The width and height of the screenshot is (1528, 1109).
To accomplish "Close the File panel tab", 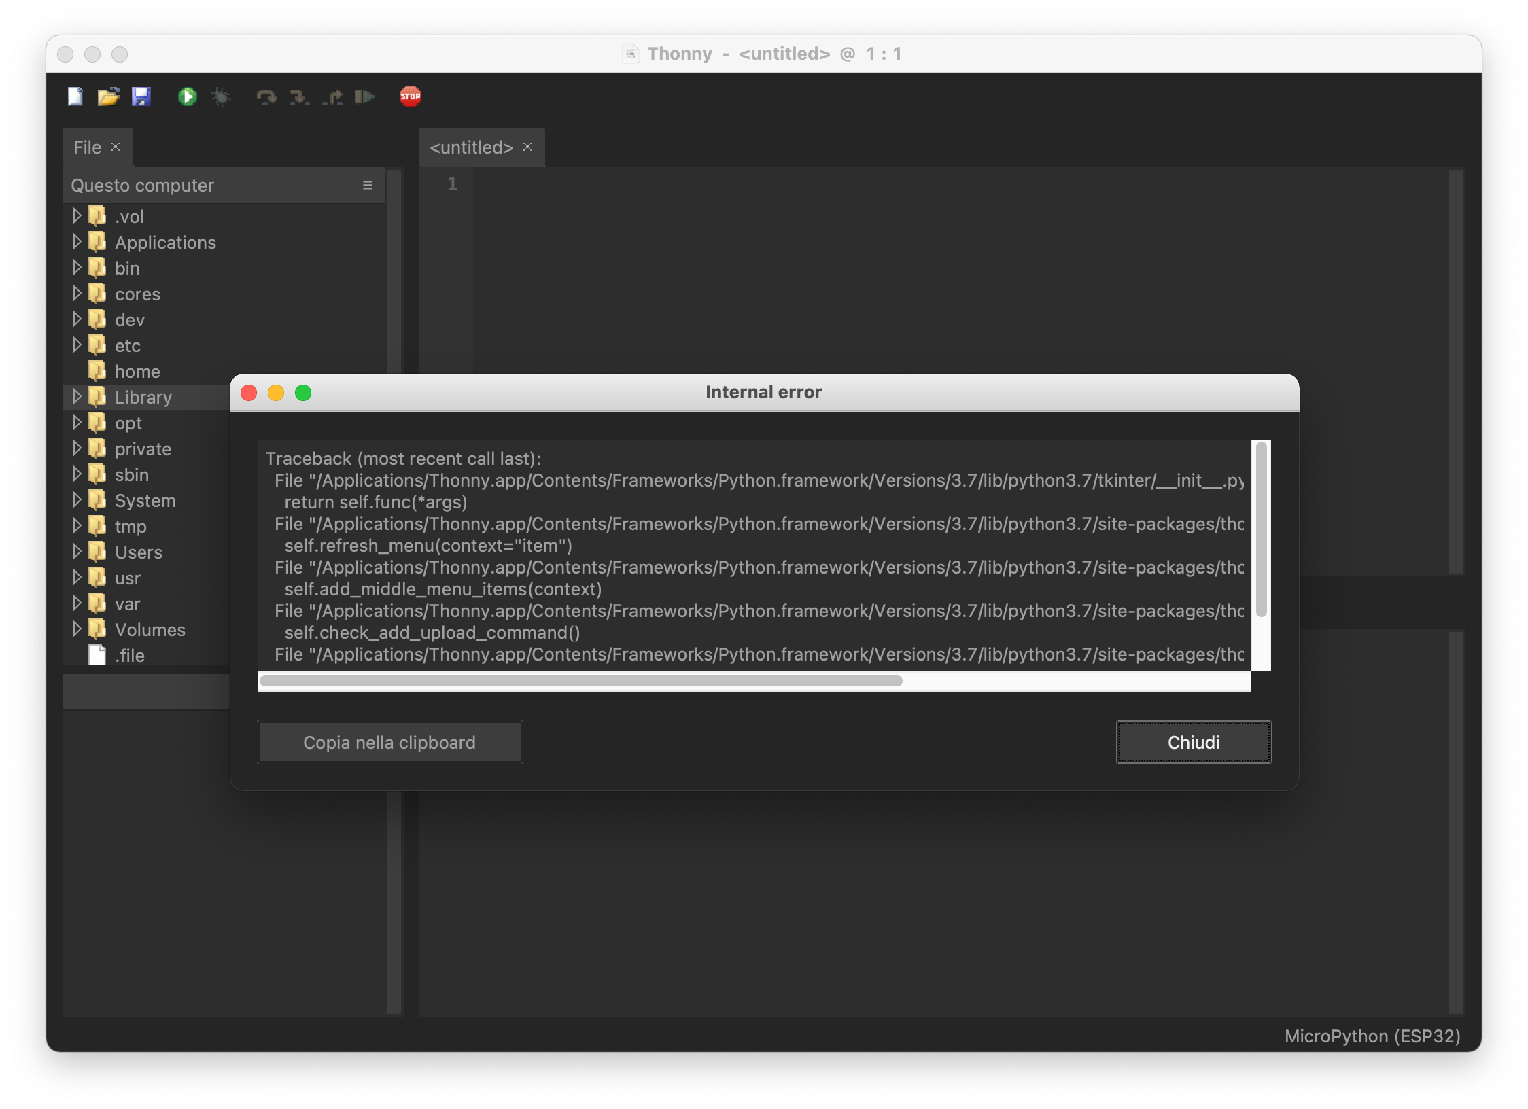I will coord(116,147).
